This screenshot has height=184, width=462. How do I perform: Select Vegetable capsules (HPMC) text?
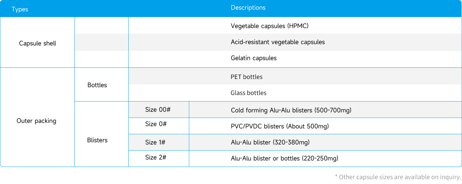point(269,26)
